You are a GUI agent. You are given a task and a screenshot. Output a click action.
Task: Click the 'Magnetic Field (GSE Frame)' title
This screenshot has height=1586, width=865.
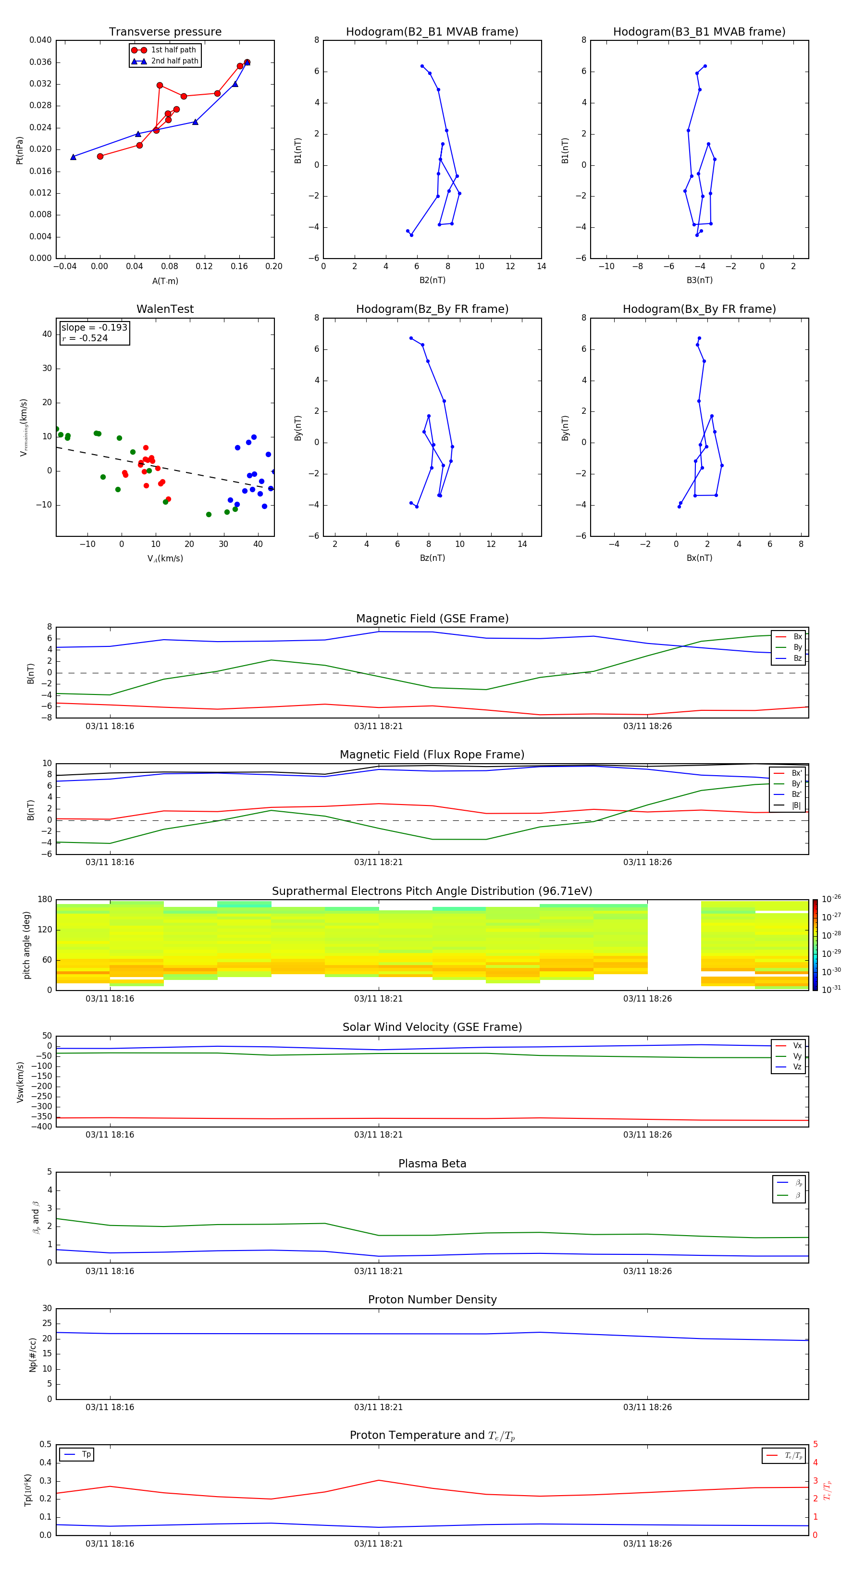[x=432, y=619]
